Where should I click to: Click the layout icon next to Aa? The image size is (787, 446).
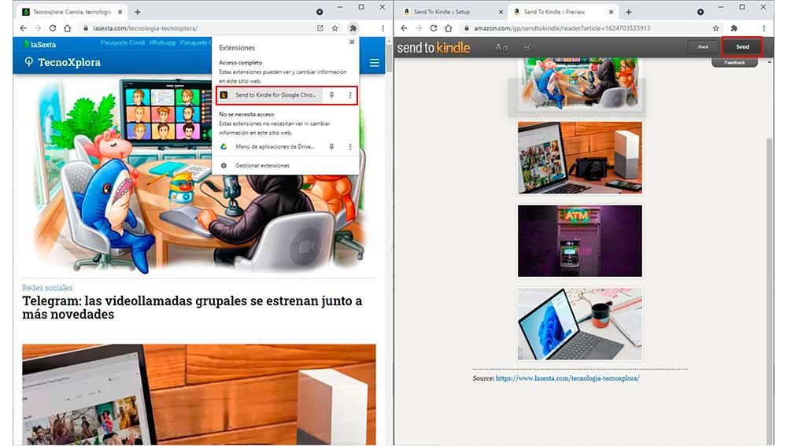(527, 47)
